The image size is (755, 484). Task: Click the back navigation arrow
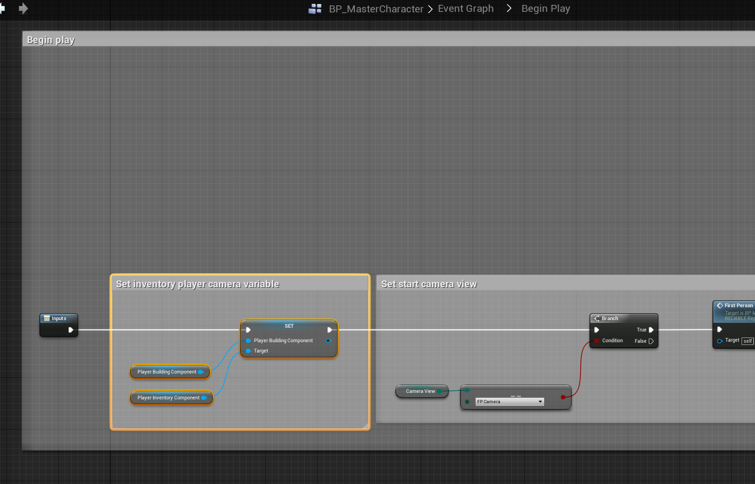pos(2,9)
